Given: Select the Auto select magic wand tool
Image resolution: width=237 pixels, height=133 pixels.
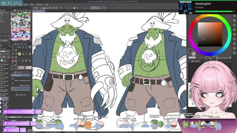Looking at the screenshot, I should pyautogui.click(x=30, y=47).
